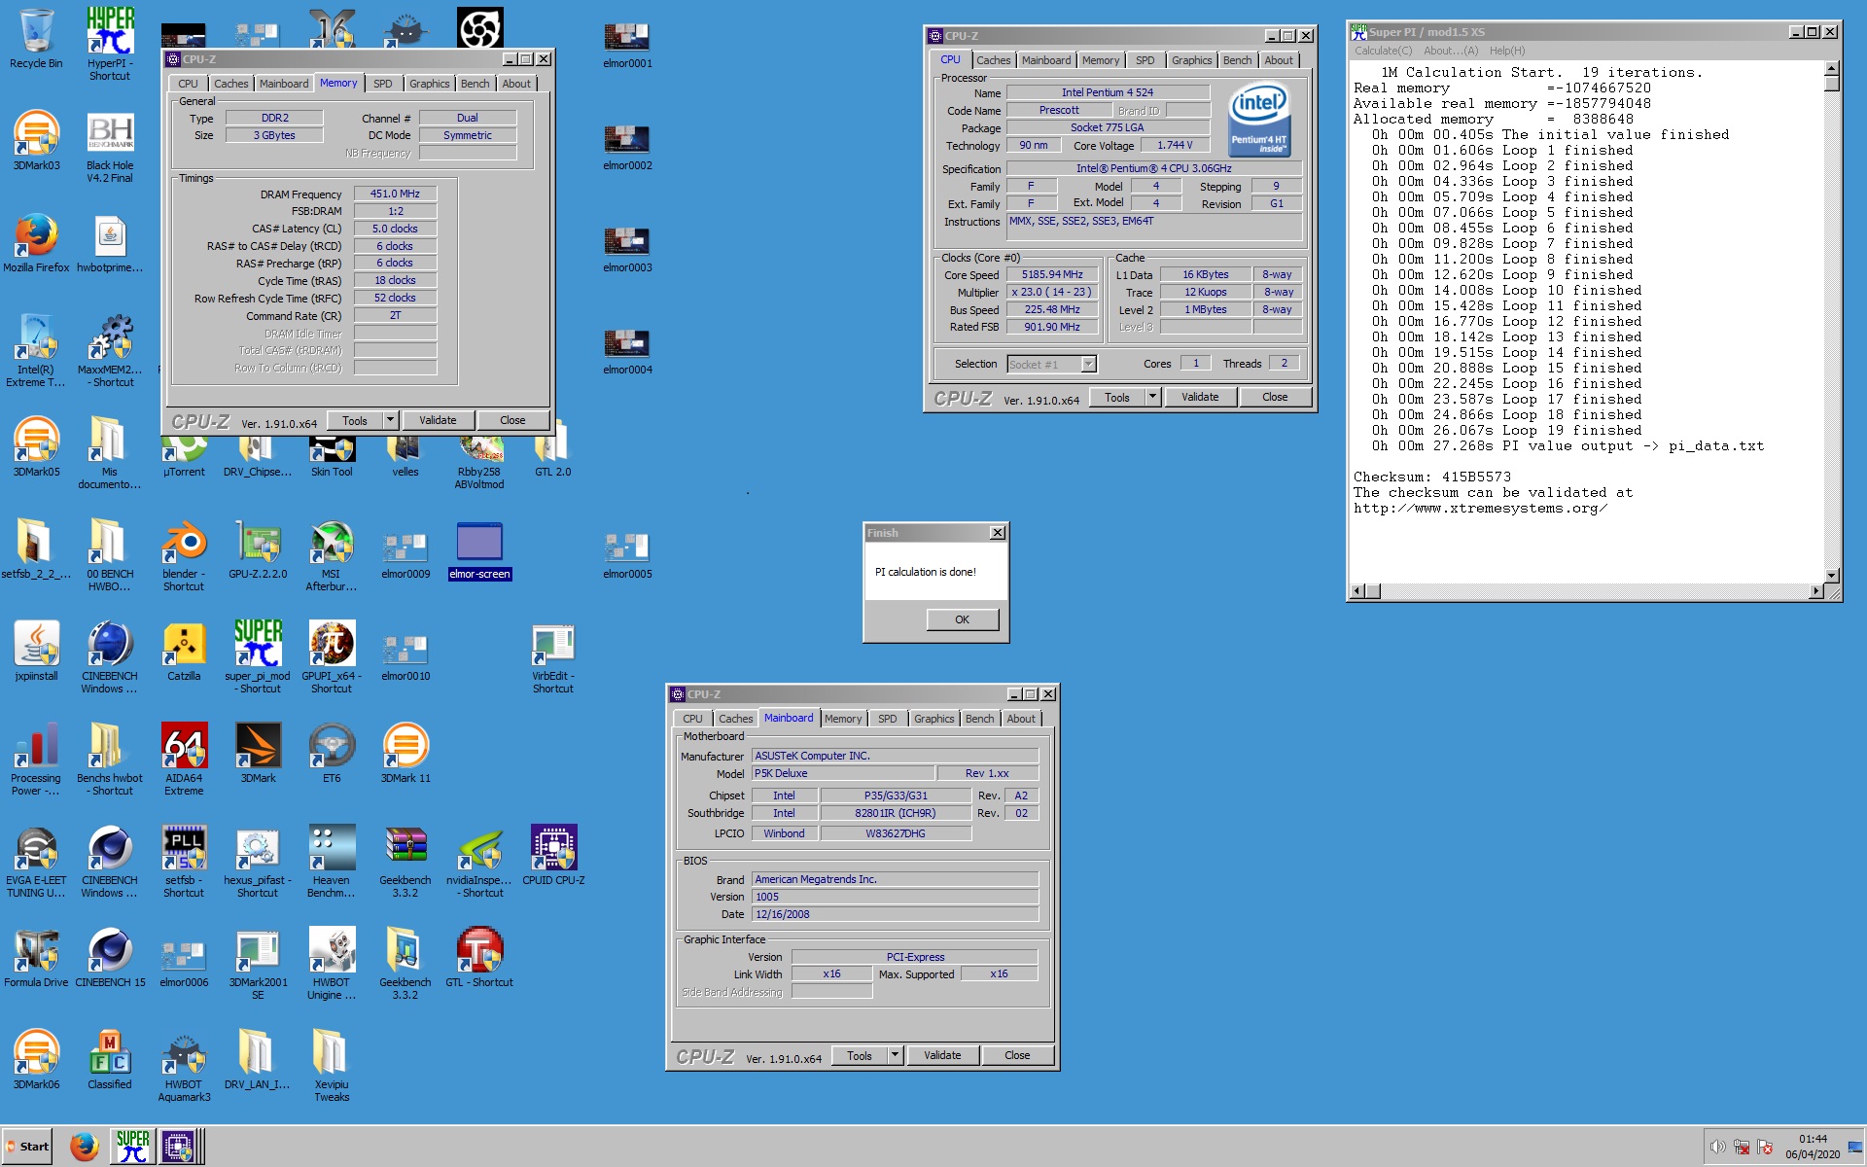The image size is (1867, 1167).
Task: Click the Core Speed 5185.94 MHz field
Action: 1052,274
